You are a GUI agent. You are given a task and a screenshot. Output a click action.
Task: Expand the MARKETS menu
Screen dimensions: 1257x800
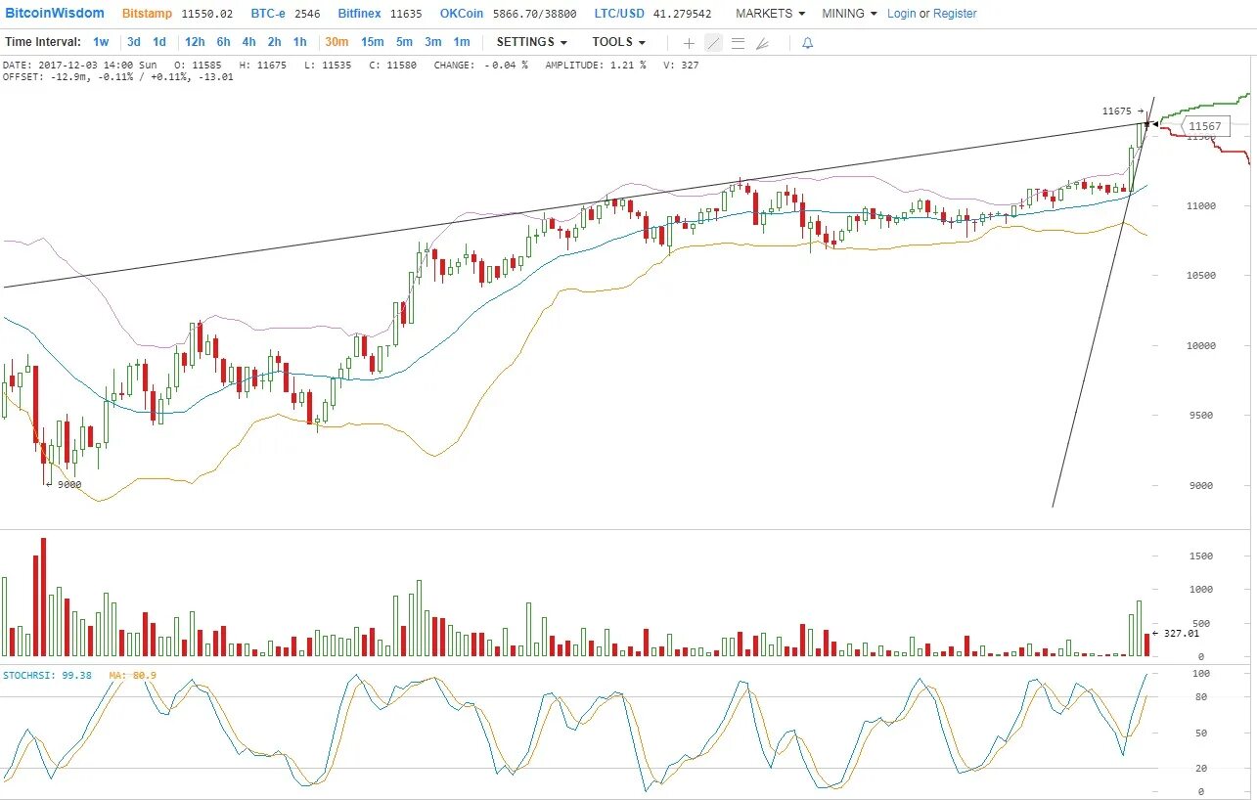point(771,14)
